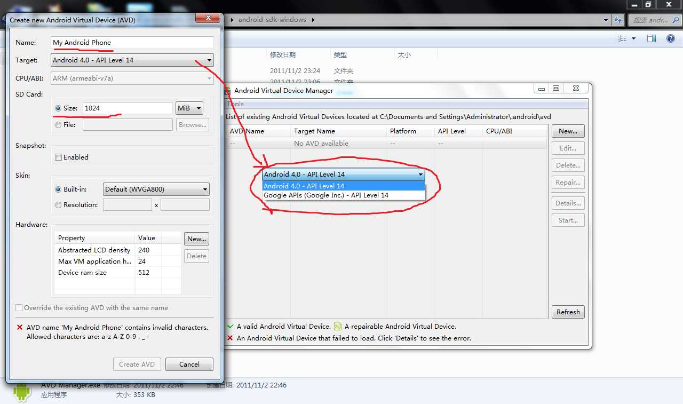Screen dimensions: 683x404
Task: Click the Repair... button
Action: 568,183
